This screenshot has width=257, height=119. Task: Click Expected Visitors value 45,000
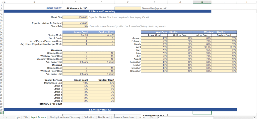pyautogui.click(x=75, y=23)
